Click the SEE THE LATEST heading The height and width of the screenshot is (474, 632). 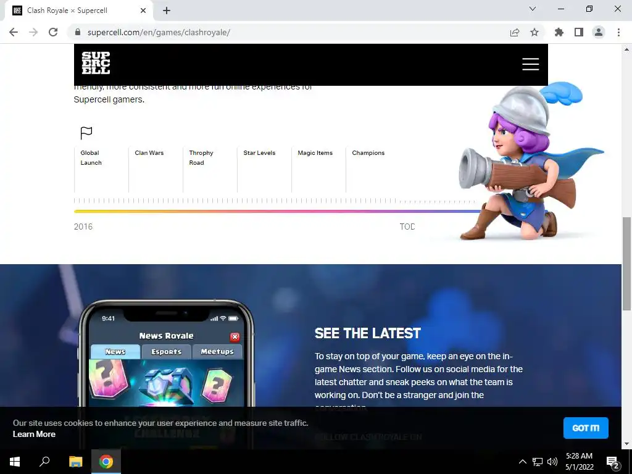pyautogui.click(x=368, y=333)
